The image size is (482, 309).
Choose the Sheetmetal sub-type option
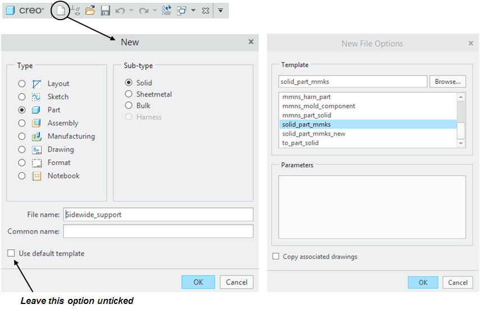pyautogui.click(x=129, y=95)
